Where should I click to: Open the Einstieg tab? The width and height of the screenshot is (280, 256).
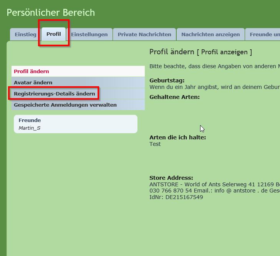pyautogui.click(x=25, y=34)
